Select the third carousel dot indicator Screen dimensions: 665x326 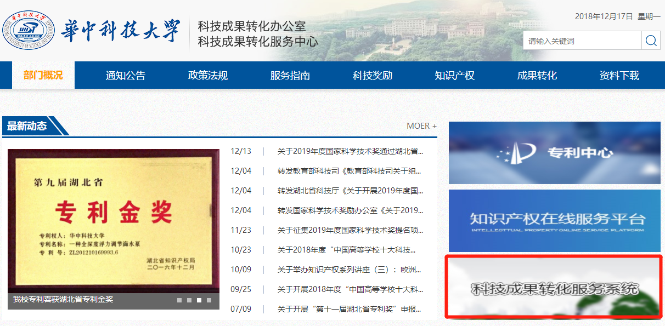[199, 300]
